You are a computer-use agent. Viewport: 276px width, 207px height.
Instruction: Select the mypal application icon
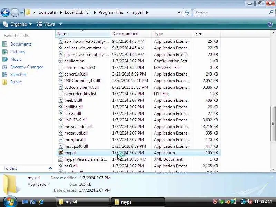pyautogui.click(x=61, y=152)
